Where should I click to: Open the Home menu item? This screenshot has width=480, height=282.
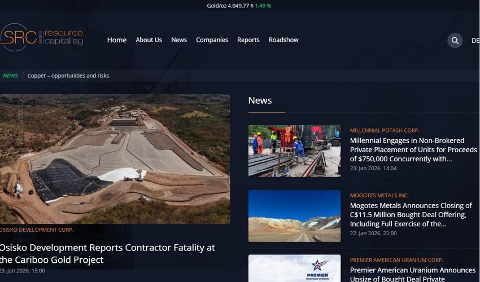coord(117,40)
